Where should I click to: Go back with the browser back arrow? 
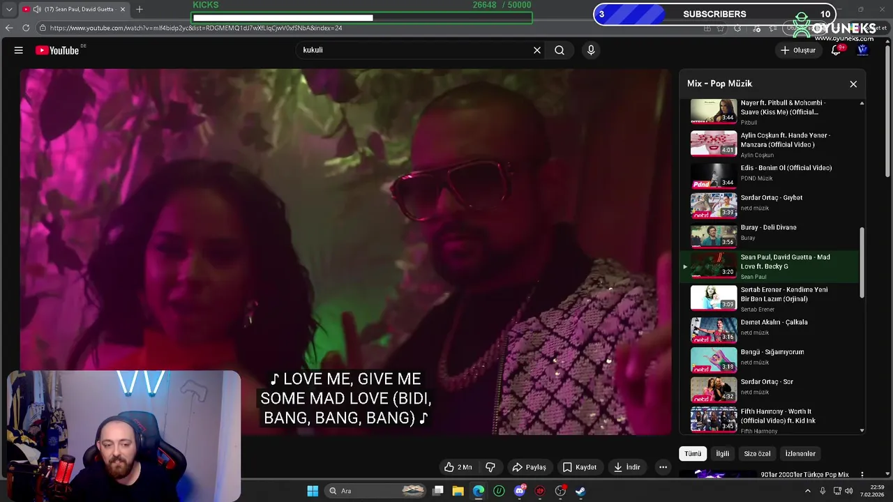click(x=9, y=28)
